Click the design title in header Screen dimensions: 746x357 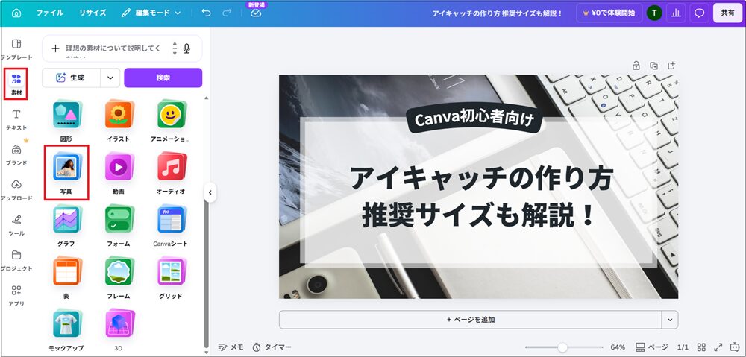point(497,13)
